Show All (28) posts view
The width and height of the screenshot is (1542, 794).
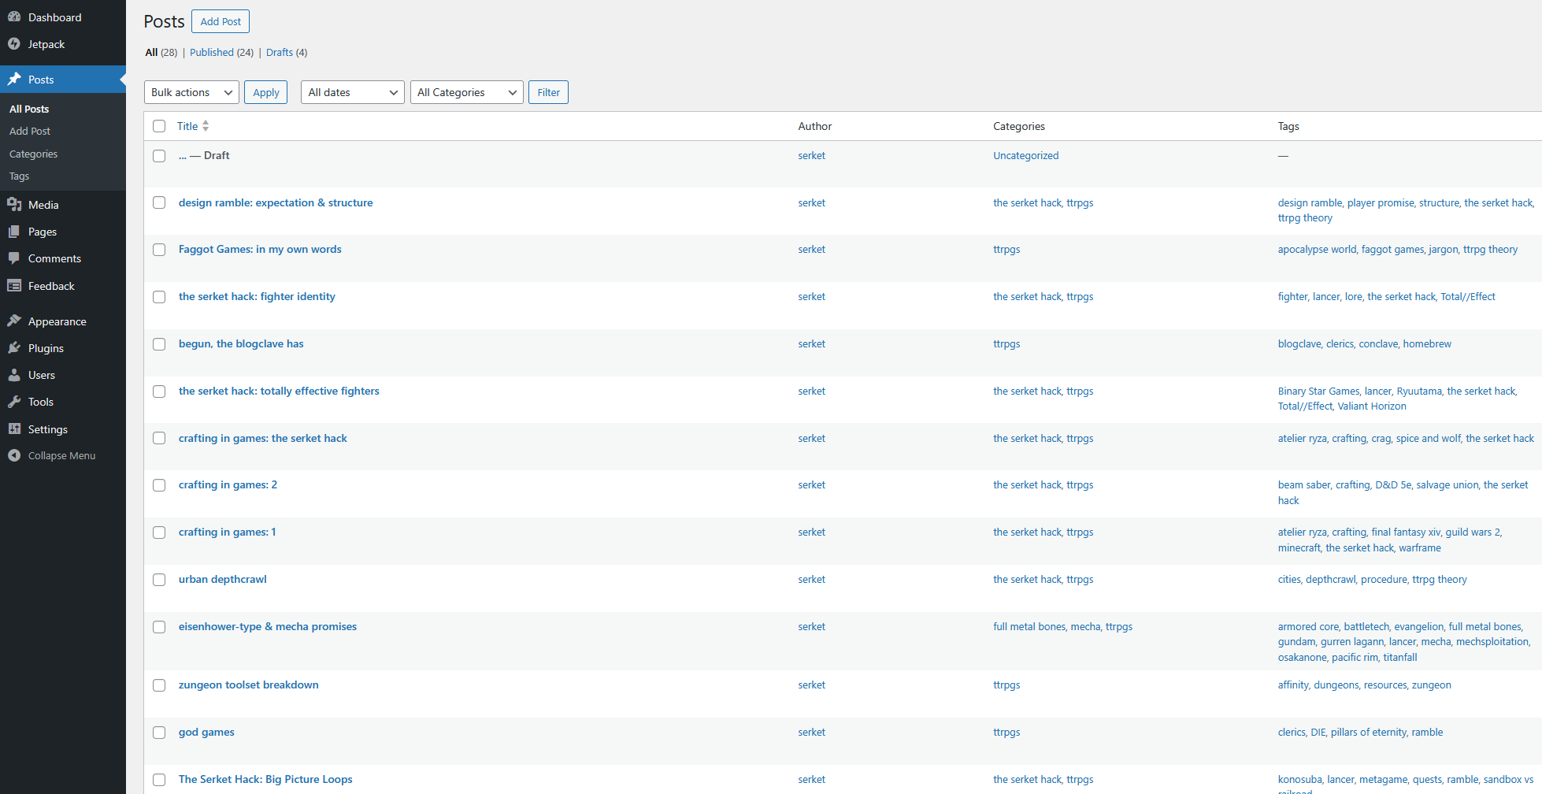[x=161, y=52]
